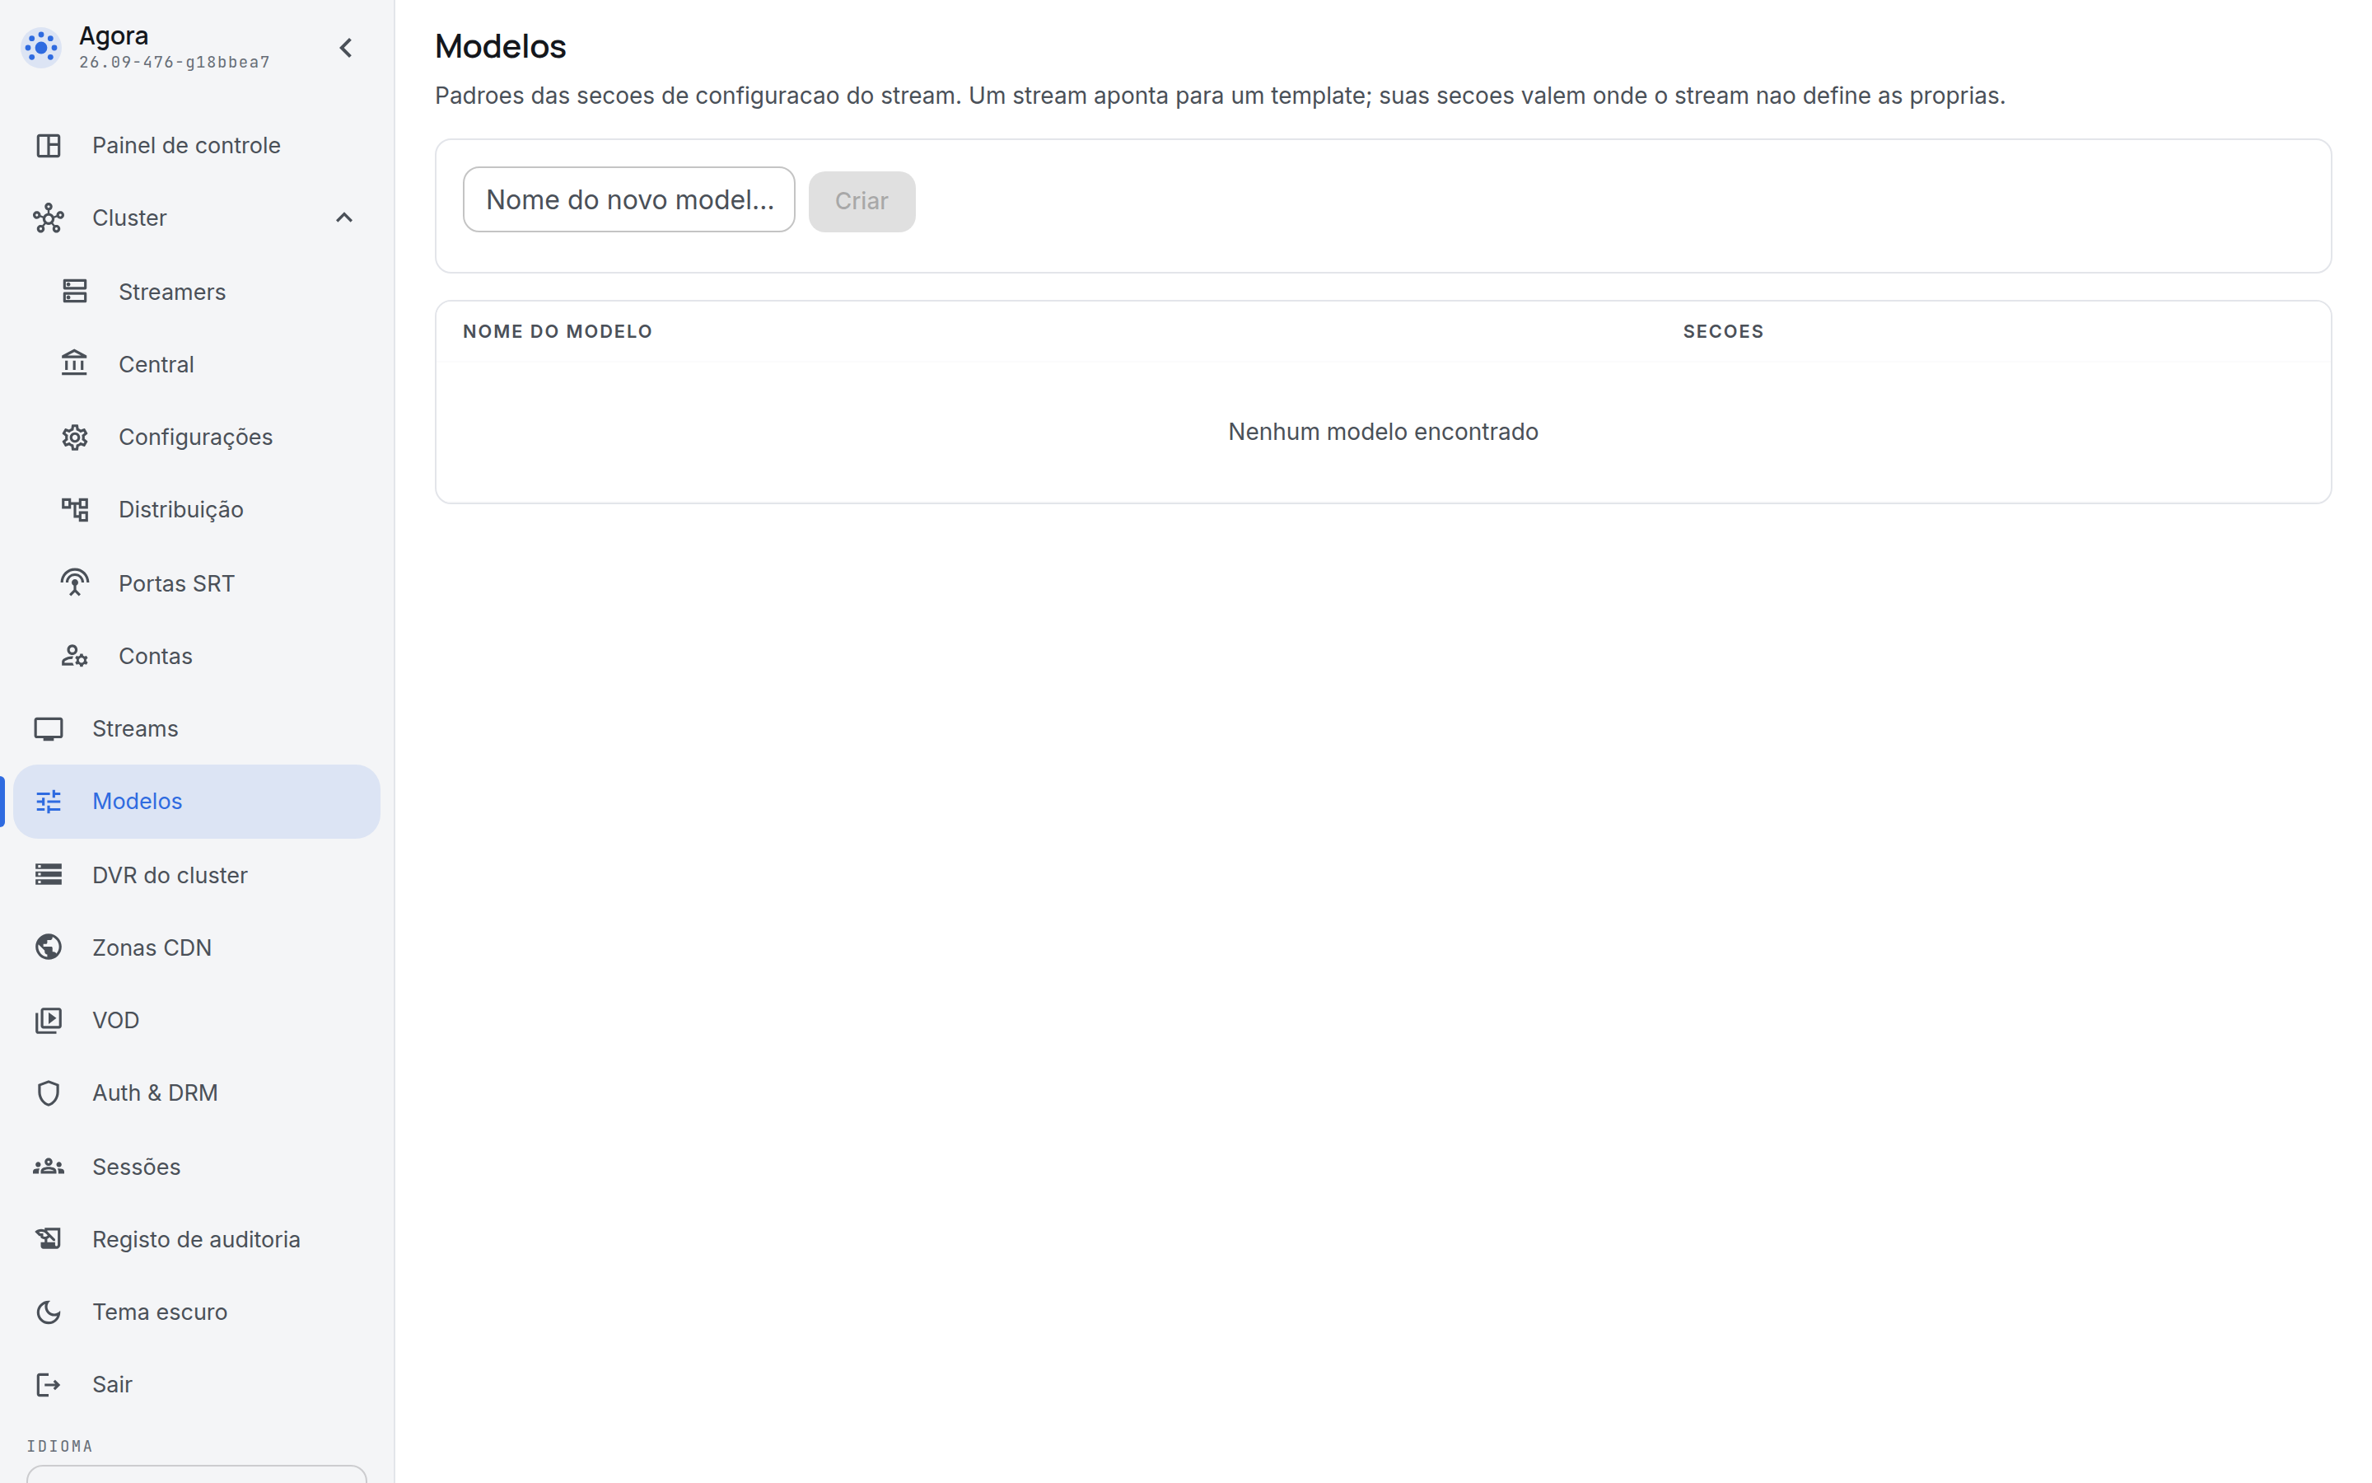
Task: Select DVR do cluster in the sidebar
Action: click(196, 875)
